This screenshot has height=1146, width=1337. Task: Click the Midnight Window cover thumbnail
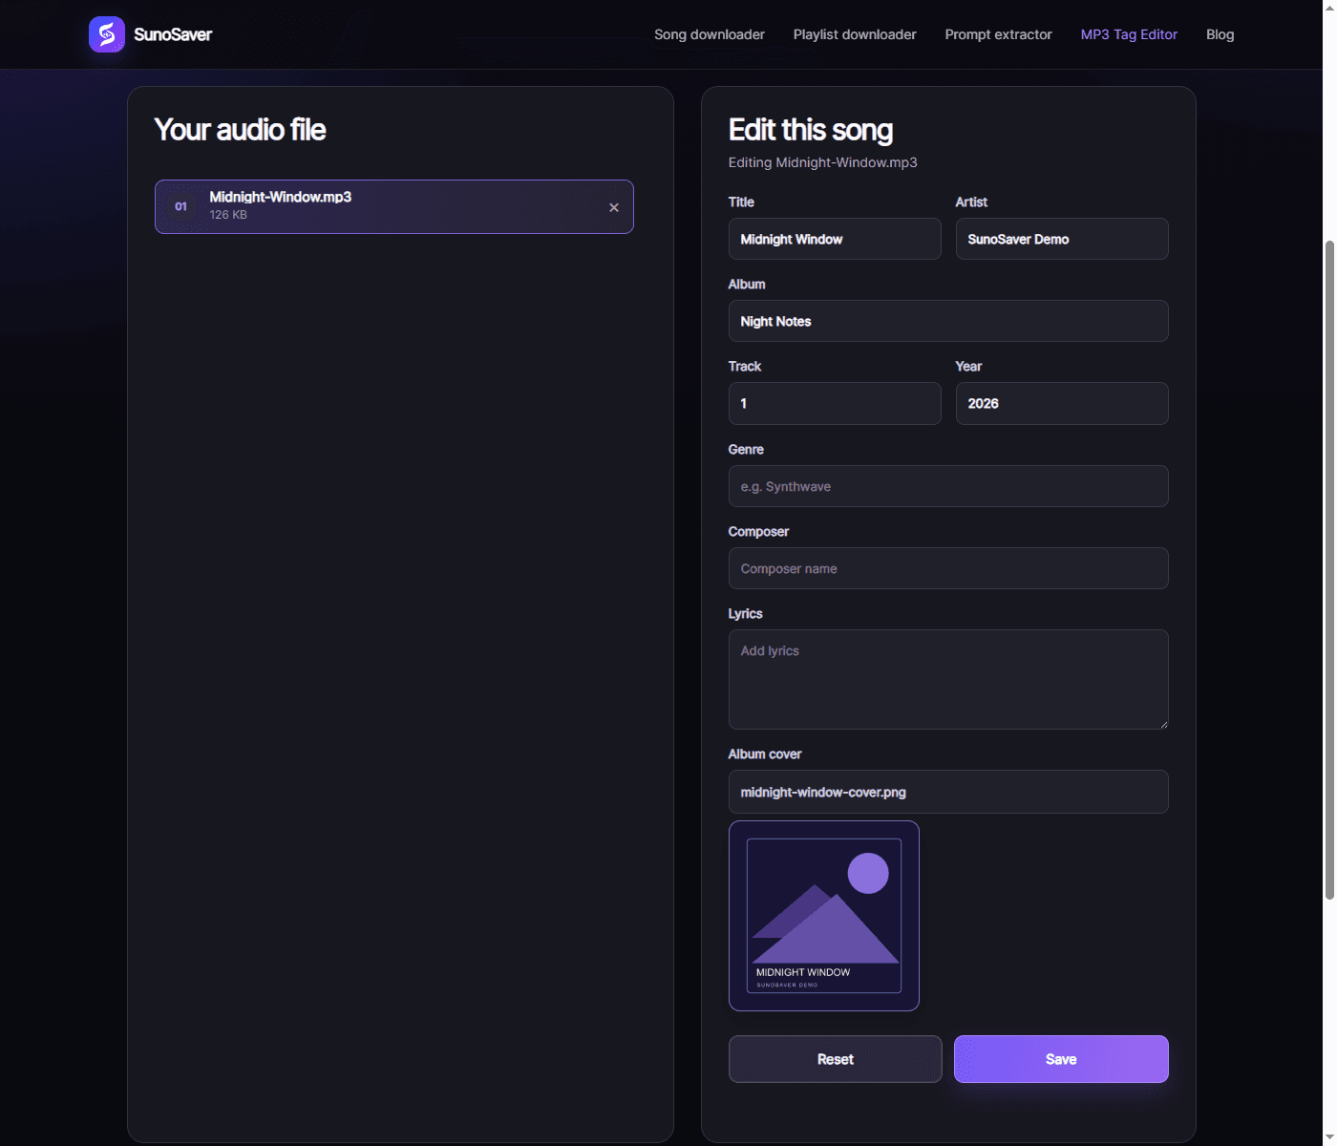[x=824, y=916]
